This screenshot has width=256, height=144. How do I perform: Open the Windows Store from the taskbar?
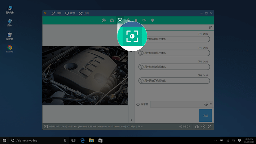point(100,140)
